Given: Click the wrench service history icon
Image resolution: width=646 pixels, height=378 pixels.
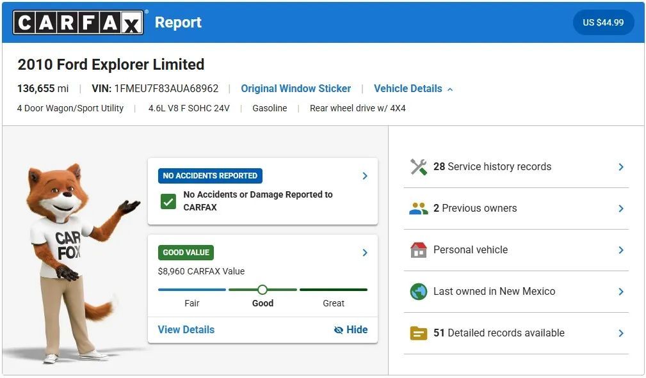Looking at the screenshot, I should [418, 167].
